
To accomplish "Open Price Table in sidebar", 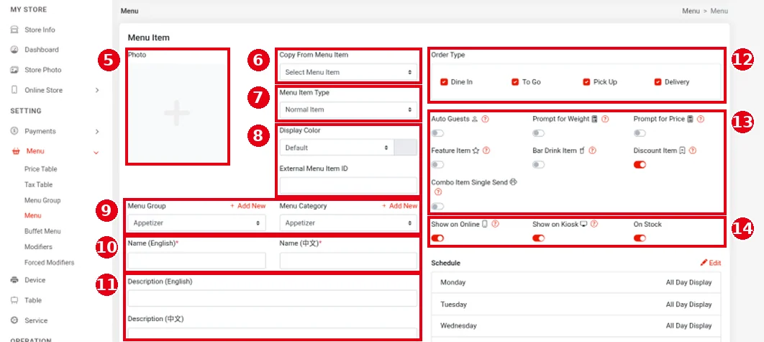I will [41, 169].
